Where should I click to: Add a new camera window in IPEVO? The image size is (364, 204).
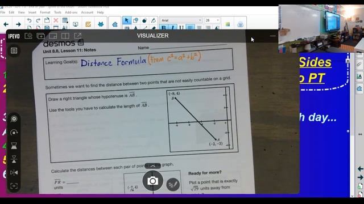point(40,36)
